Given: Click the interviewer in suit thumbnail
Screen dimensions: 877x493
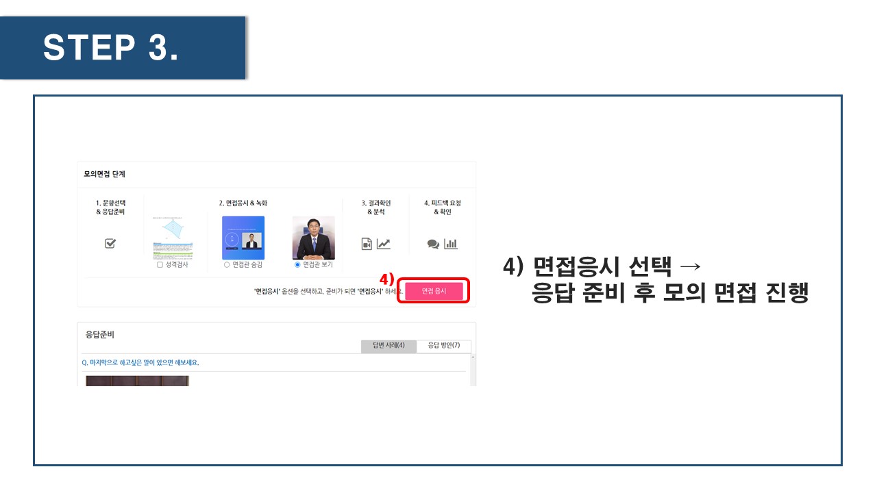Looking at the screenshot, I should tap(314, 238).
